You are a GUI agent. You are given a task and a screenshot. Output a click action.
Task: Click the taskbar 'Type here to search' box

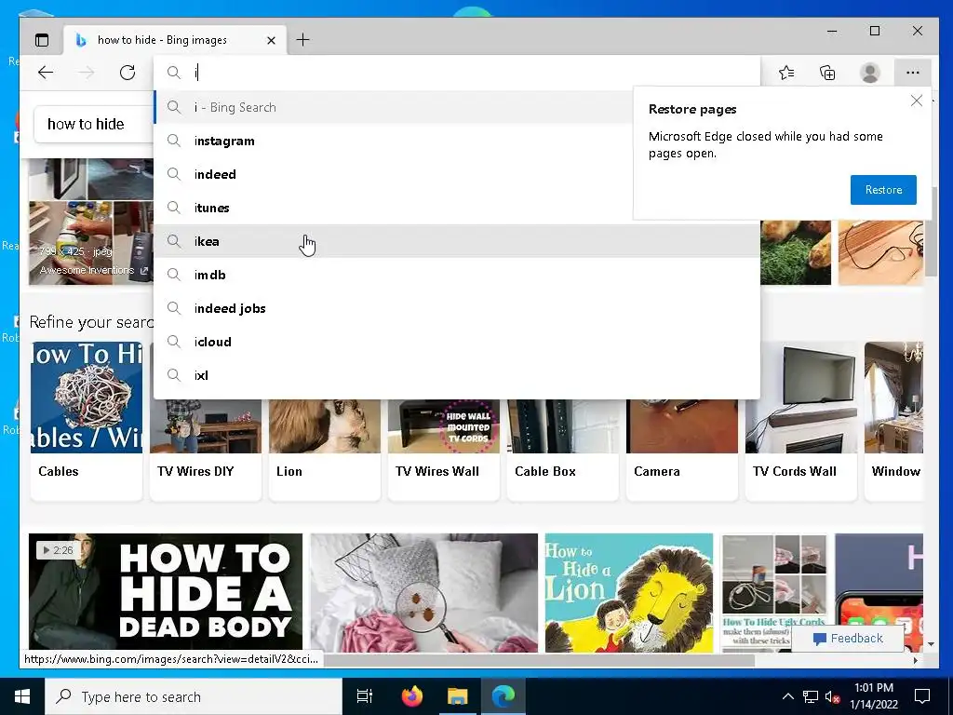194,696
